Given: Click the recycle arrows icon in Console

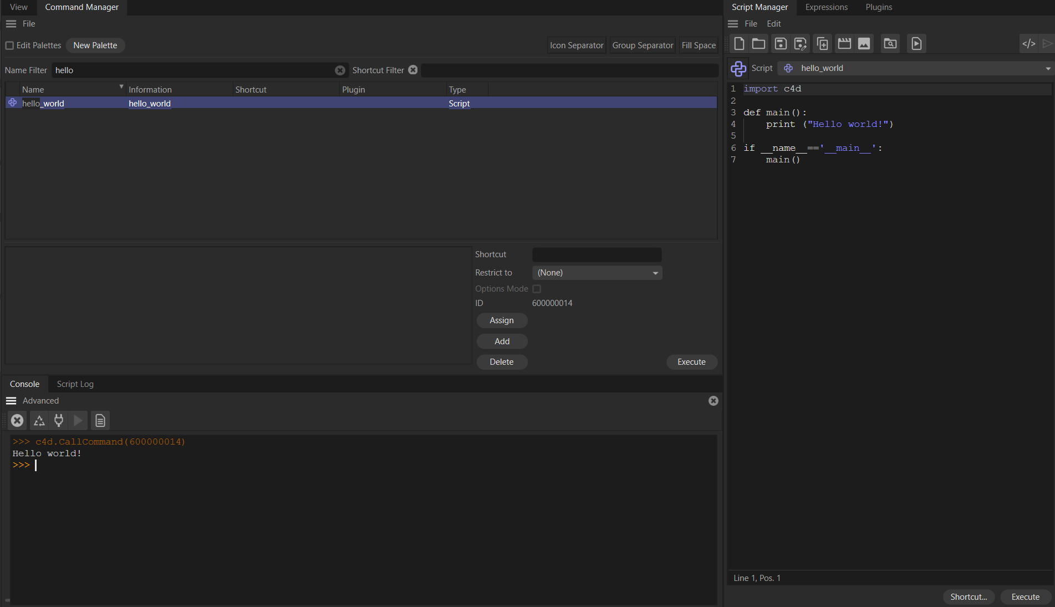Looking at the screenshot, I should pos(39,420).
